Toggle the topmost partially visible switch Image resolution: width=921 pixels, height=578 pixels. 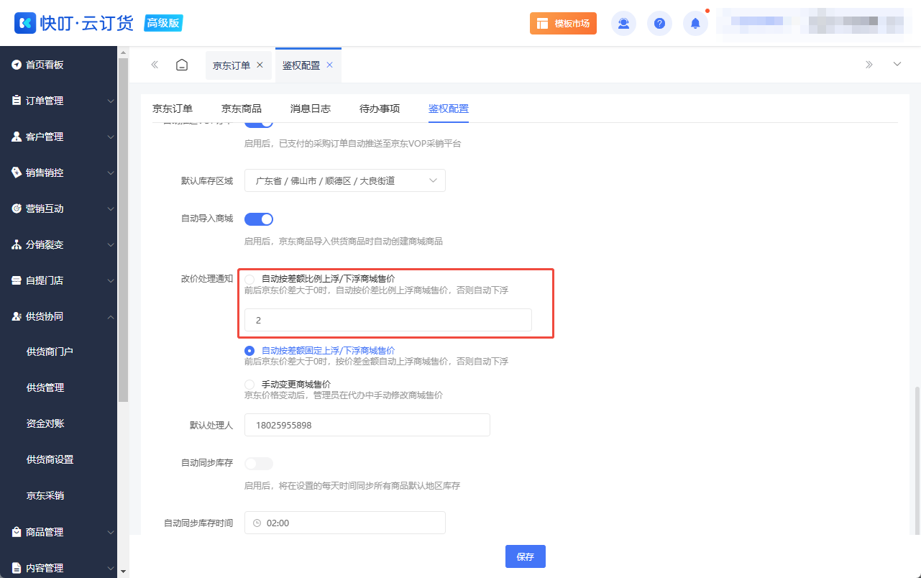[259, 125]
